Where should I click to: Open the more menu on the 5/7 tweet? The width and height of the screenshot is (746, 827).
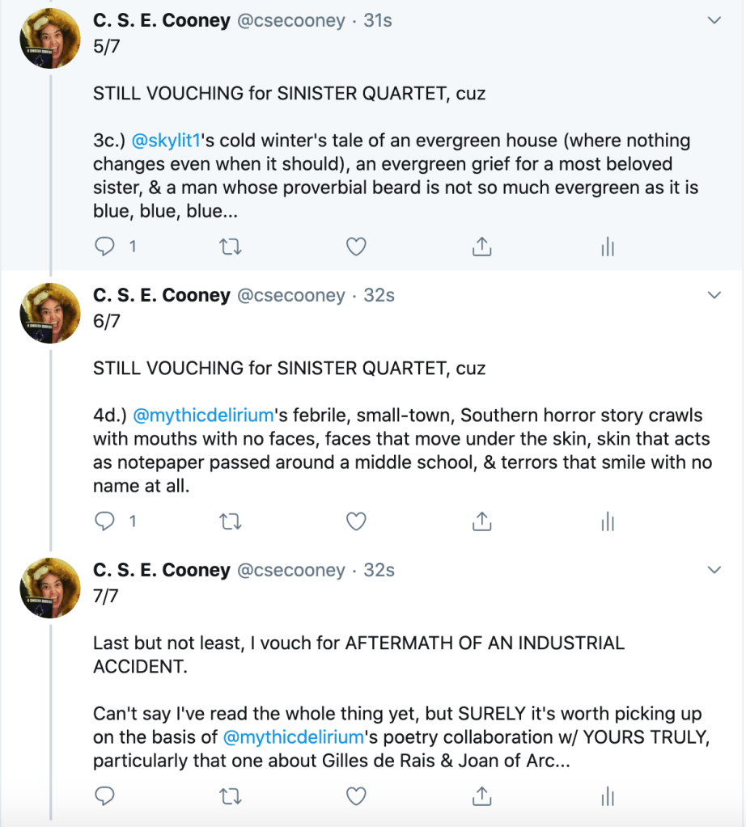coord(714,20)
